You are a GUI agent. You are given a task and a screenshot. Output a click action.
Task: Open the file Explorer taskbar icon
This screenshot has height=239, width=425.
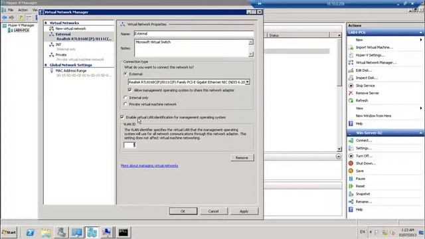46,232
